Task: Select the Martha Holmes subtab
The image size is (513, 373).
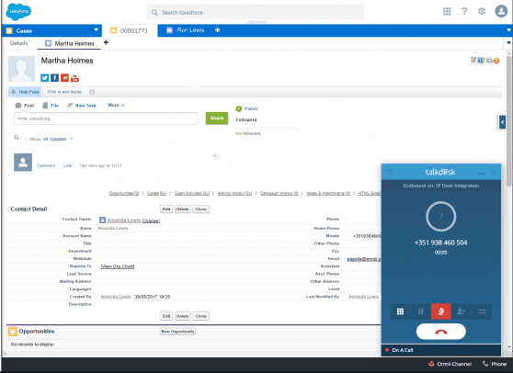Action: (x=69, y=43)
